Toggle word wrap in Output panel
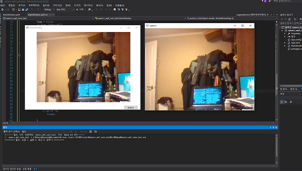This screenshot has width=302, height=171. (96, 131)
